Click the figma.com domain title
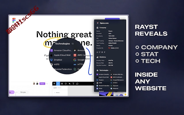184x115 pixels. click(x=104, y=23)
